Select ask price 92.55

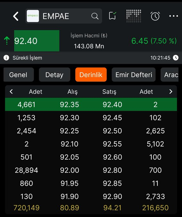[112, 144]
